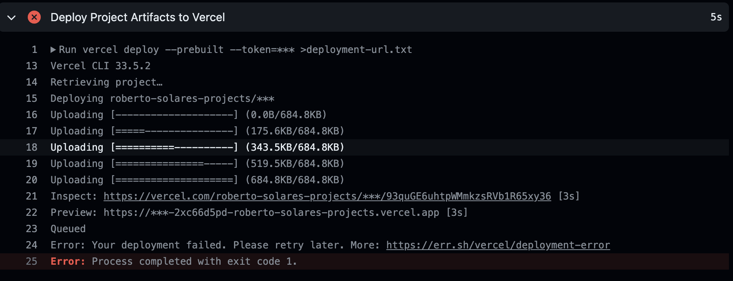Image resolution: width=733 pixels, height=281 pixels.
Task: Click the completed 684.8KB upload progress bar
Action: [x=174, y=180]
